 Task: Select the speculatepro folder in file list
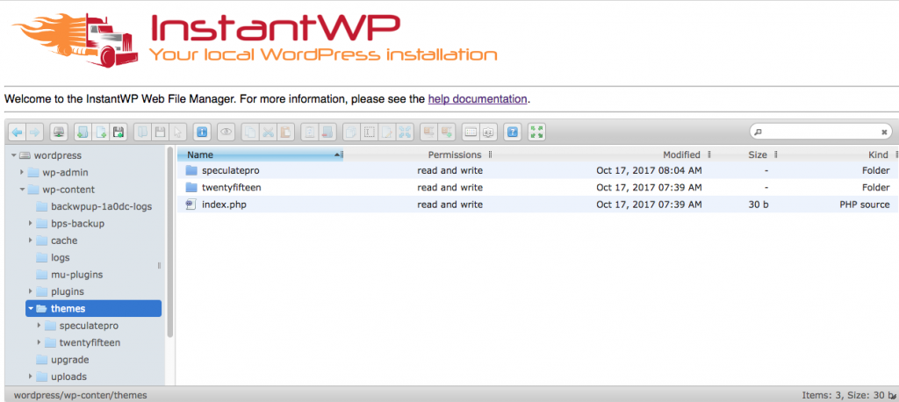pos(232,170)
